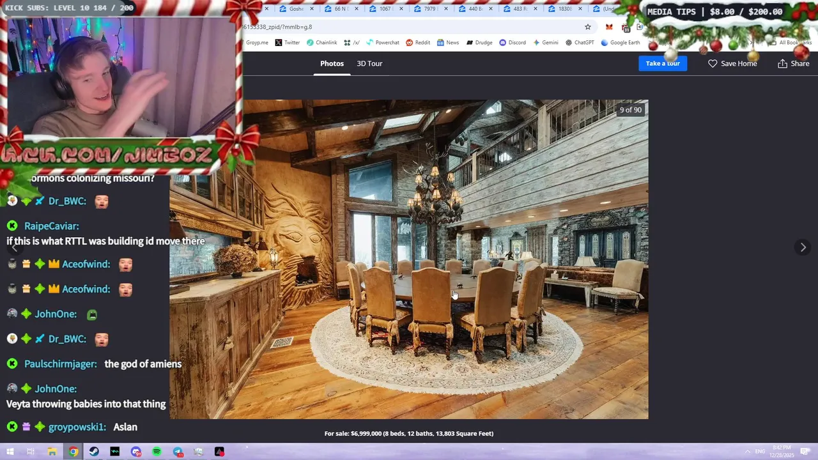
Task: Share this listing
Action: [794, 63]
